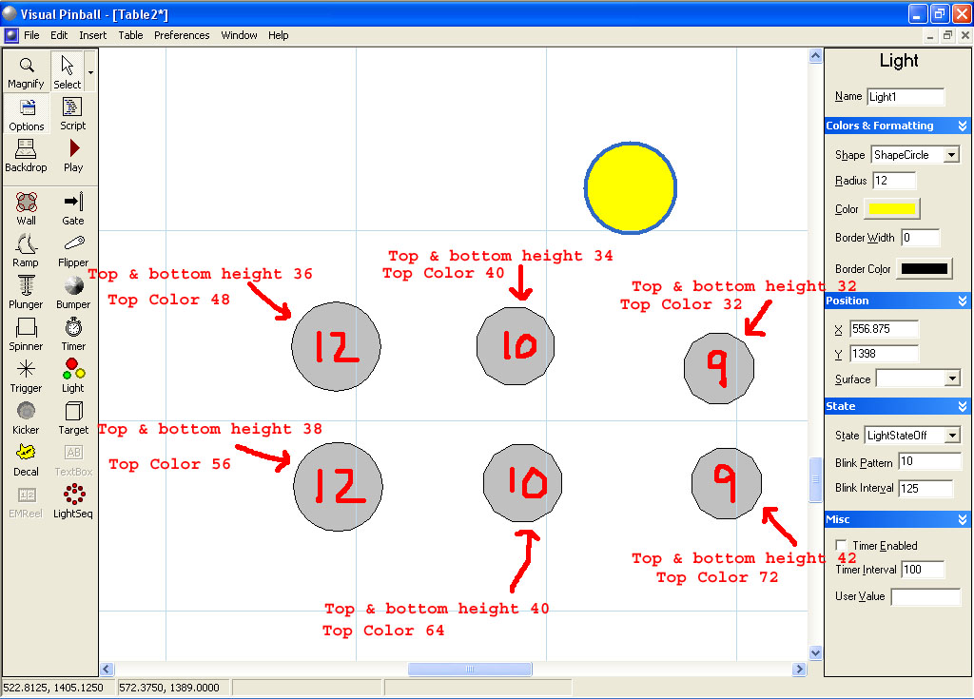Select the Flipper tool
This screenshot has height=699, width=974.
click(x=73, y=250)
